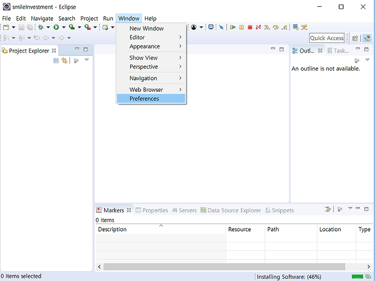This screenshot has width=375, height=281.
Task: Open Outline View Menu triangle
Action: [367, 60]
